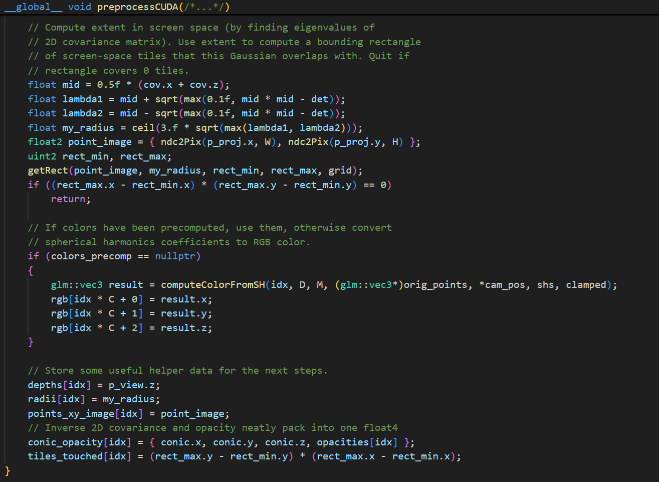The image size is (659, 482).
Task: Click "grid" argument in getRect call
Action: click(340, 171)
